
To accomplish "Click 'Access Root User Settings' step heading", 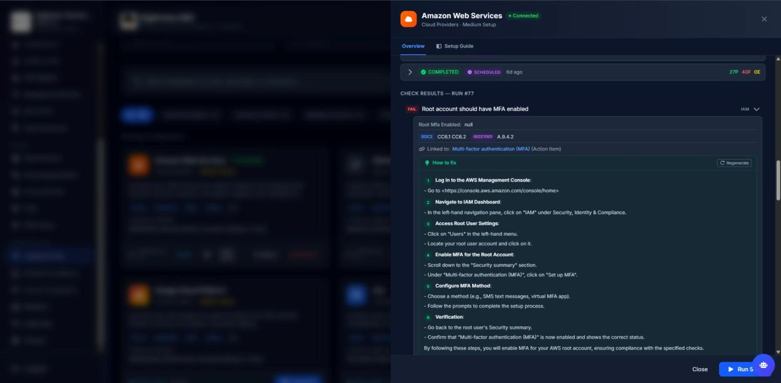I will tap(467, 223).
